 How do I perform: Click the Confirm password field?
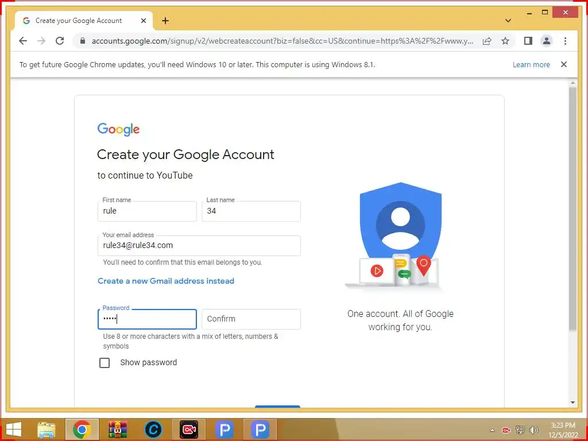pyautogui.click(x=252, y=319)
